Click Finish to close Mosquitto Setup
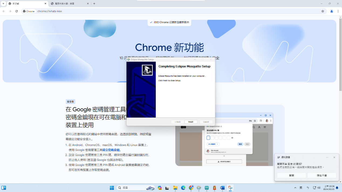The width and height of the screenshot is (342, 192). pos(191,122)
